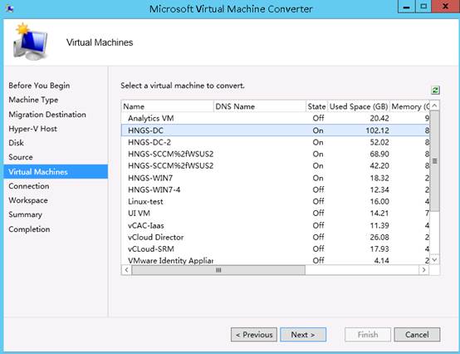This screenshot has height=354, width=460.
Task: Select the Analytics VM row
Action: click(276, 118)
